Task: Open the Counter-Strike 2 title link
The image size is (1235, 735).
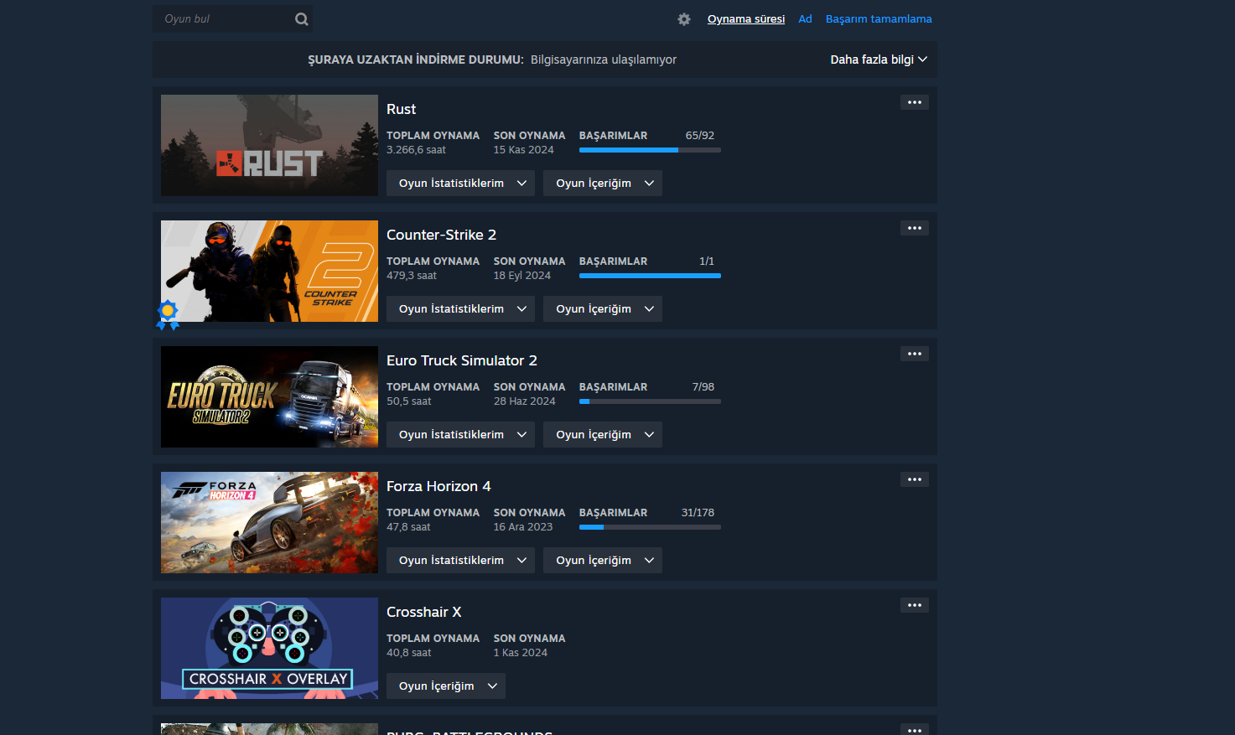Action: click(x=441, y=235)
